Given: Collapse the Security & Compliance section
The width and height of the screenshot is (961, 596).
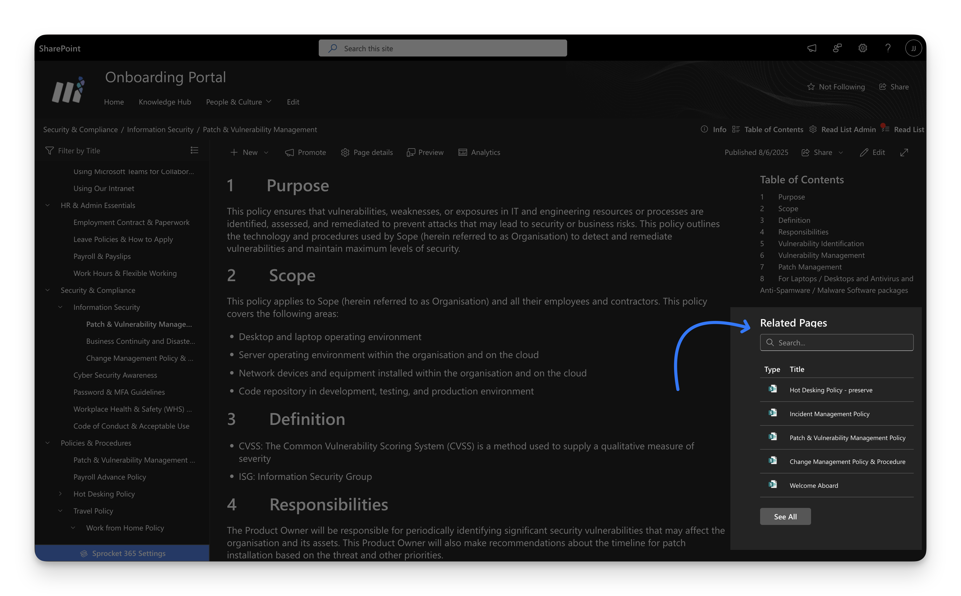Looking at the screenshot, I should coord(47,290).
